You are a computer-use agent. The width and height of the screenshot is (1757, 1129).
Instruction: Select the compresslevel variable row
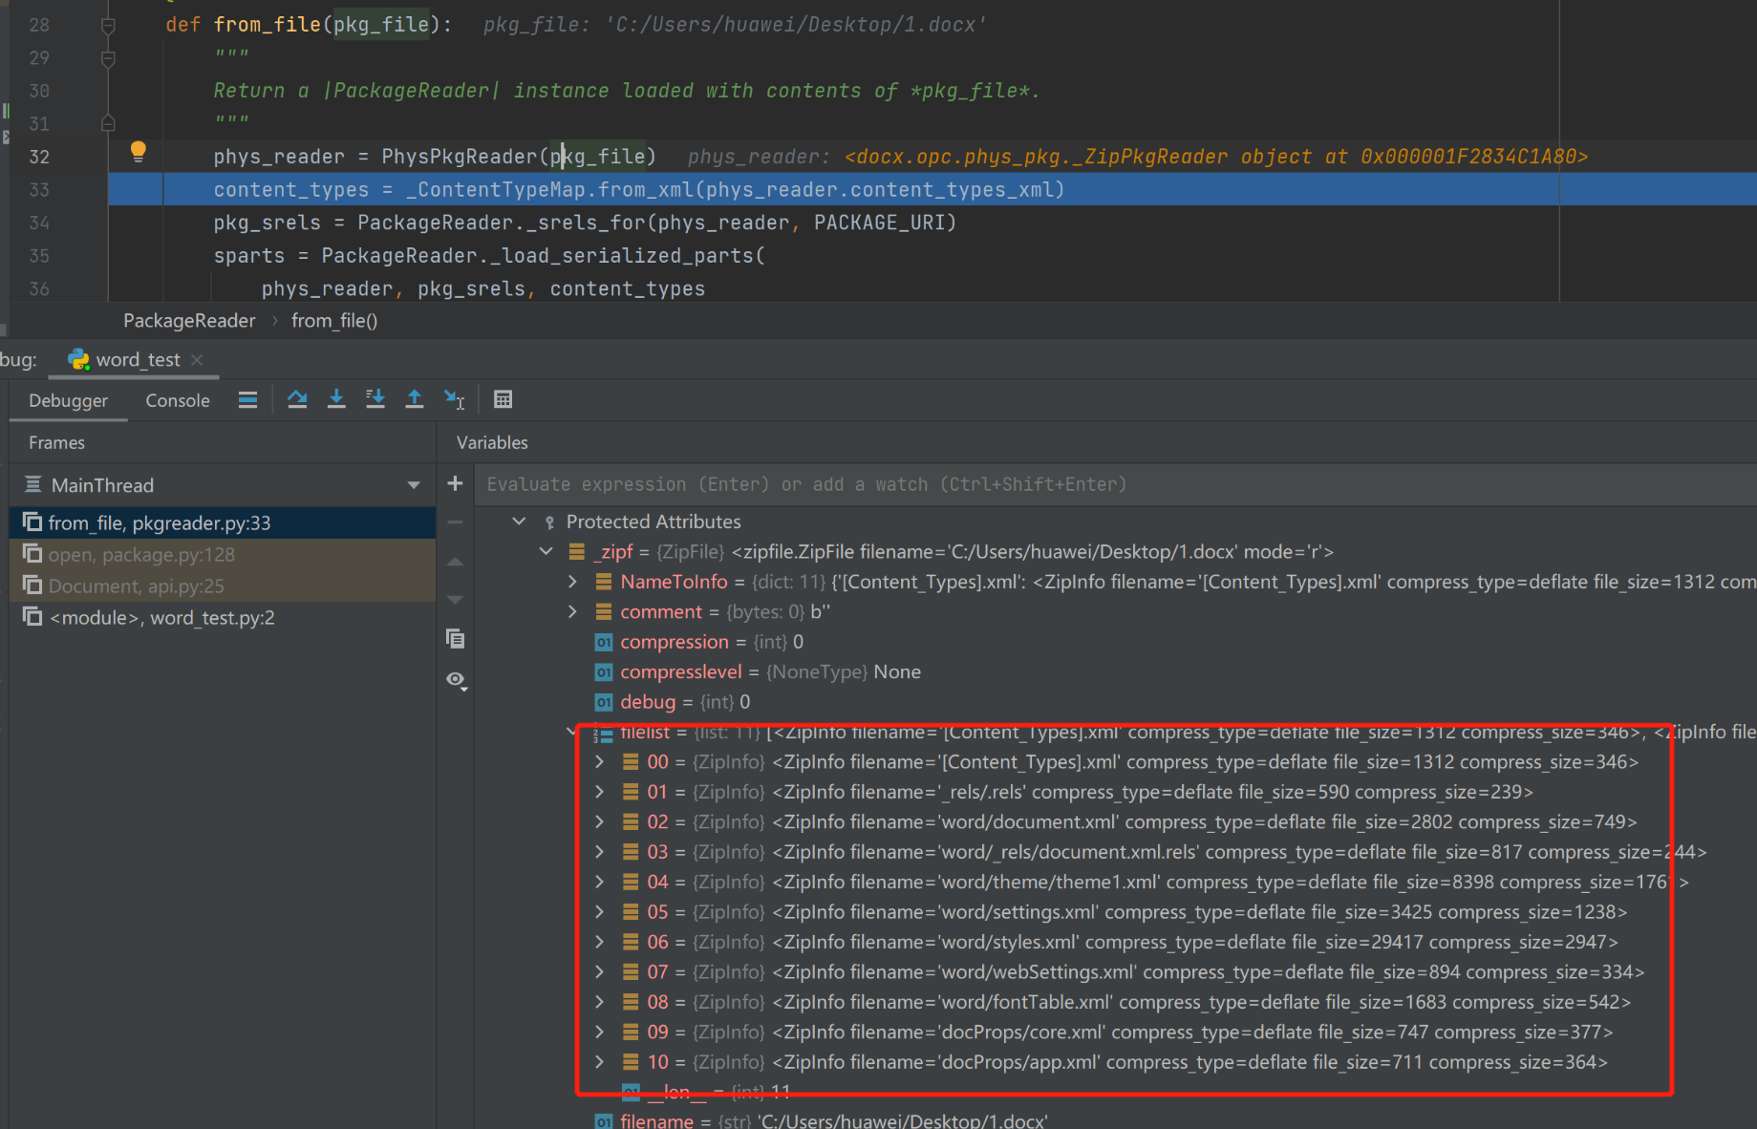coord(1116,671)
